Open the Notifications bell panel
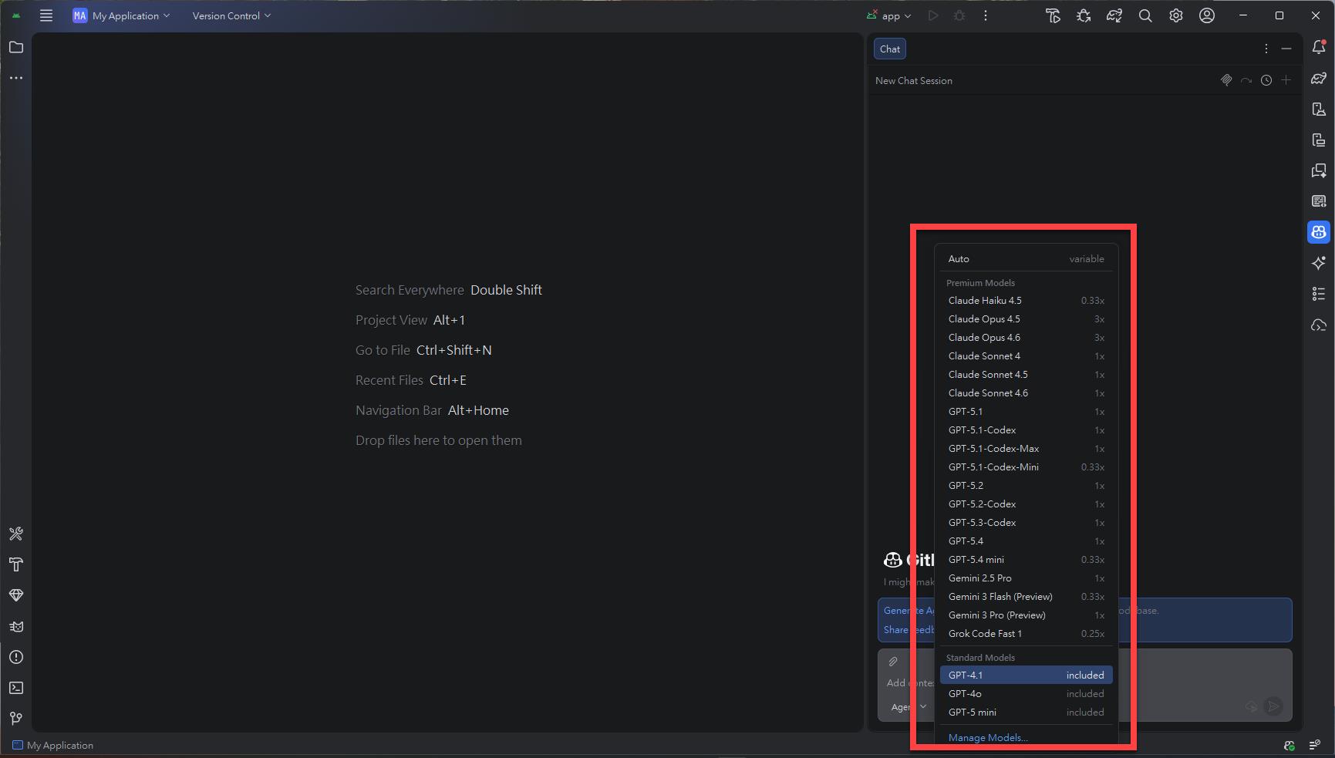The width and height of the screenshot is (1335, 758). click(1319, 48)
